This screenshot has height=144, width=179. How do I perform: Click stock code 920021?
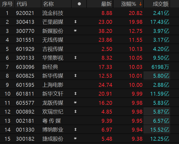click(25, 13)
